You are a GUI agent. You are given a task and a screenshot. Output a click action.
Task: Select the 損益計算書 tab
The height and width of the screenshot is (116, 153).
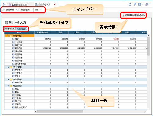(21, 29)
